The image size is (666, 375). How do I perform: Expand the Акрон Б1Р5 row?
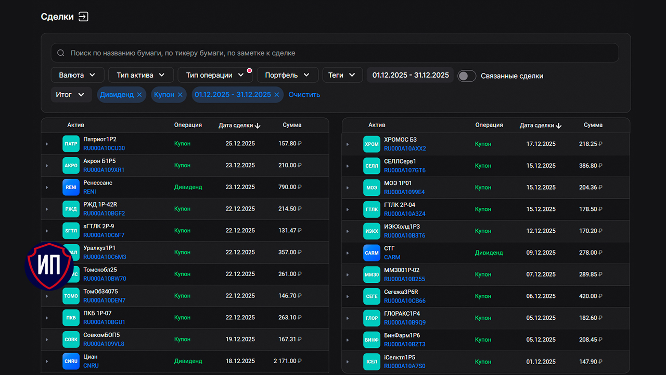click(x=47, y=166)
